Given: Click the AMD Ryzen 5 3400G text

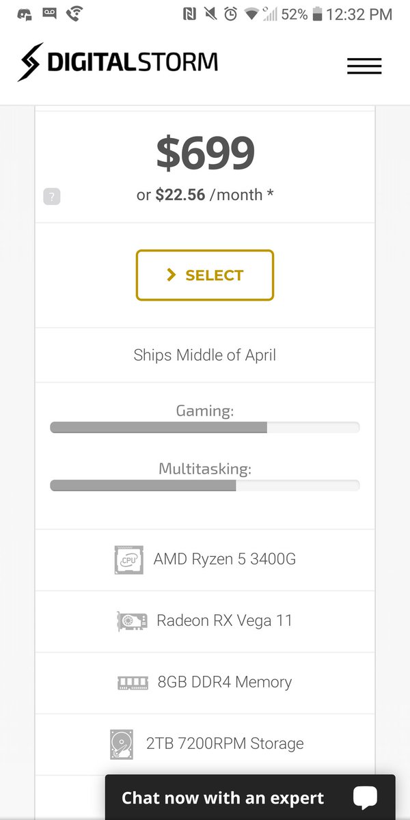Looking at the screenshot, I should [225, 559].
